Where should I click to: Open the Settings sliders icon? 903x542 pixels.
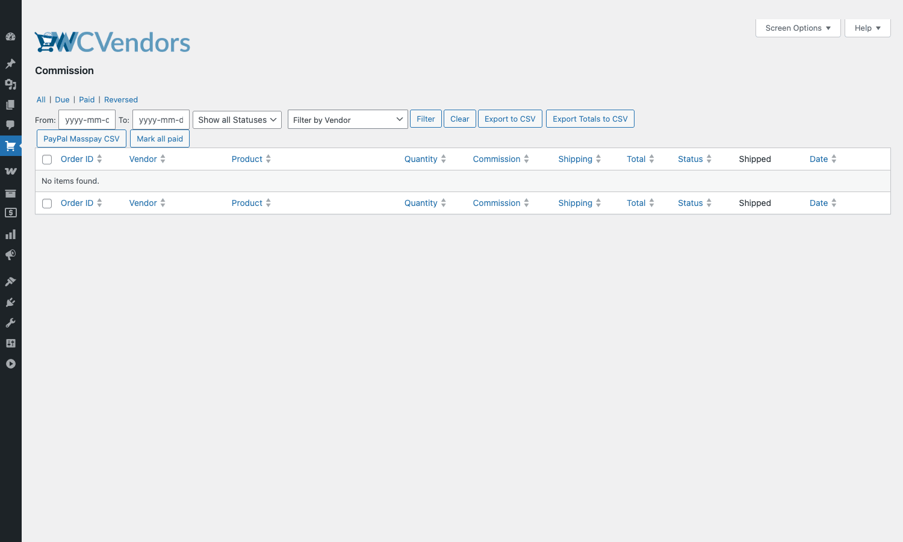tap(10, 343)
